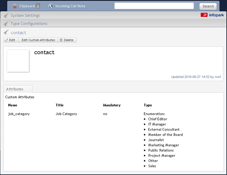Screen dimensions: 227x175
Task: Go to Type Configurations breadcrumb
Action: click(29, 23)
